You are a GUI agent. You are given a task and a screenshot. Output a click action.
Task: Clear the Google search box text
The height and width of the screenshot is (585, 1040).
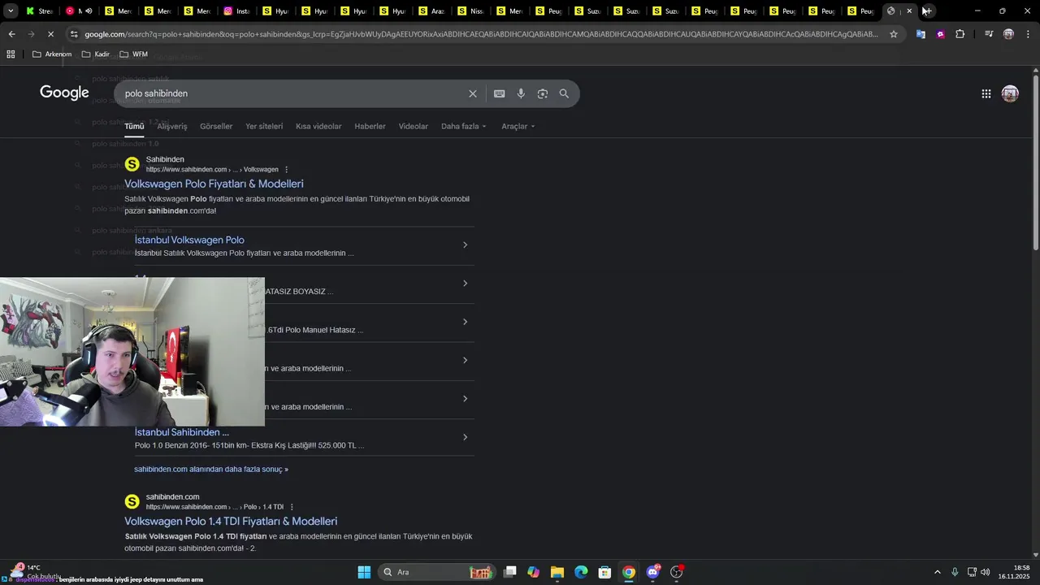pyautogui.click(x=473, y=93)
